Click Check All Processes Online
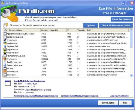 pos(116,25)
